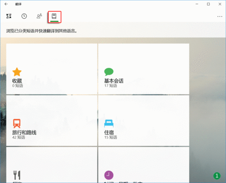Screen dimensions: 226x183
Task: Open the translation history tab
Action: coord(24,16)
